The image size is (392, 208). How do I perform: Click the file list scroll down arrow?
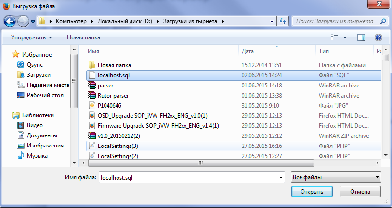click(x=386, y=155)
